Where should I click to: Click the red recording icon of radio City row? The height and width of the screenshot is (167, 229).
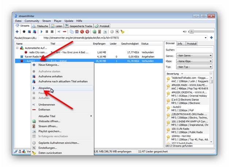click(x=26, y=52)
